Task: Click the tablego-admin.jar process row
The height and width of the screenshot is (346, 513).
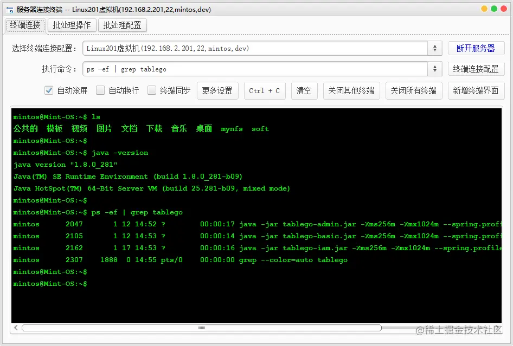Action: point(257,224)
